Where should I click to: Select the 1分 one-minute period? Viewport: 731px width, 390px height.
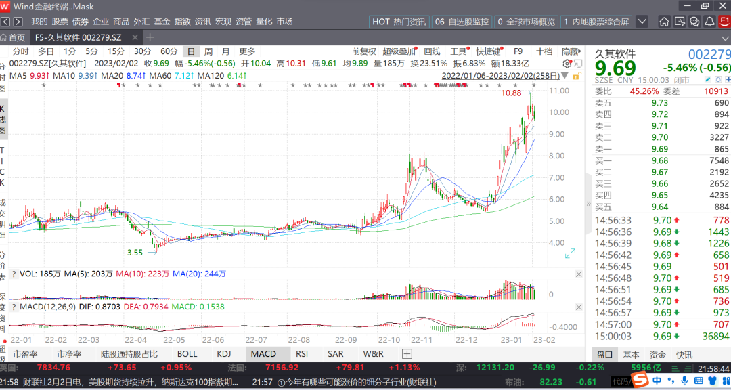70,51
